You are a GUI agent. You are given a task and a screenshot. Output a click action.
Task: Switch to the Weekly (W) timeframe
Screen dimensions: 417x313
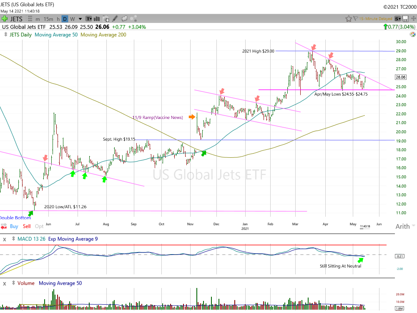[72, 19]
